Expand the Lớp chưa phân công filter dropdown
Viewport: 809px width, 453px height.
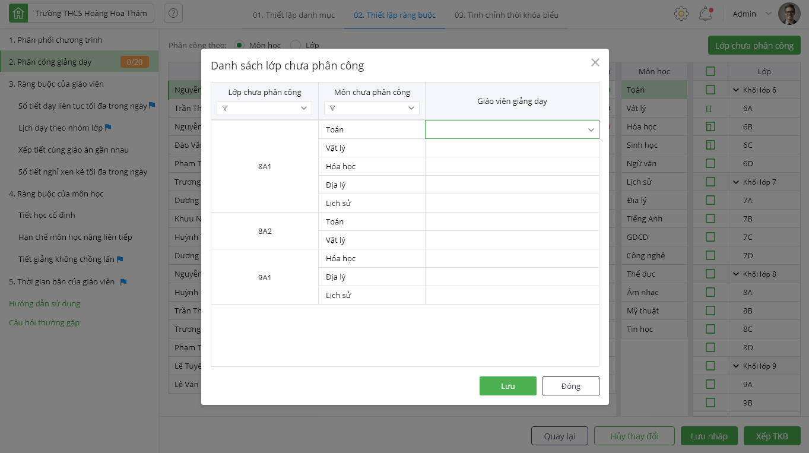304,108
